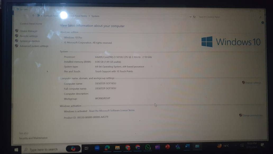Click the shield icon beside Change product key

pyautogui.click(x=240, y=115)
